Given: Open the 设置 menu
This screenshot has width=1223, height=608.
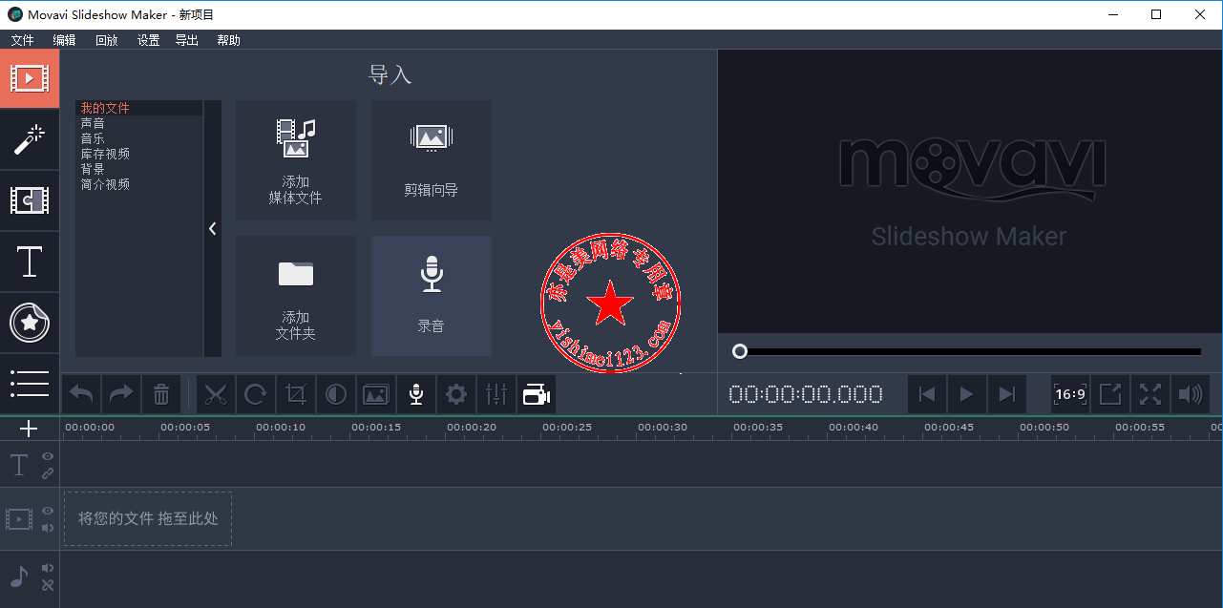Looking at the screenshot, I should [x=148, y=40].
